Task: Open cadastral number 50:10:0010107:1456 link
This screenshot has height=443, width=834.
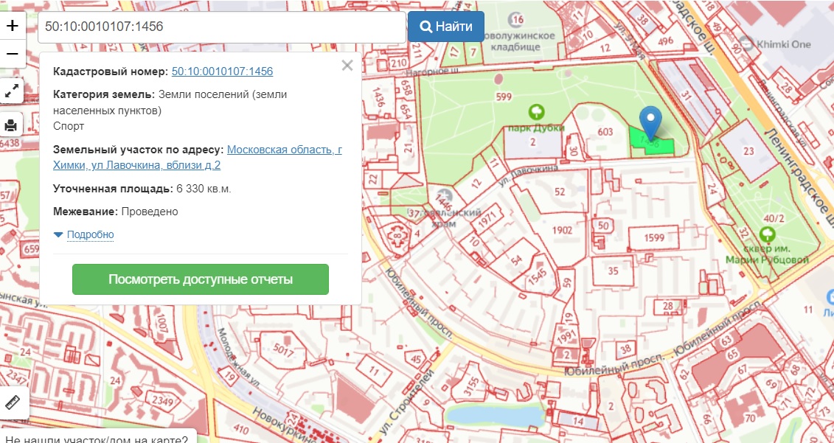Action: pos(222,71)
